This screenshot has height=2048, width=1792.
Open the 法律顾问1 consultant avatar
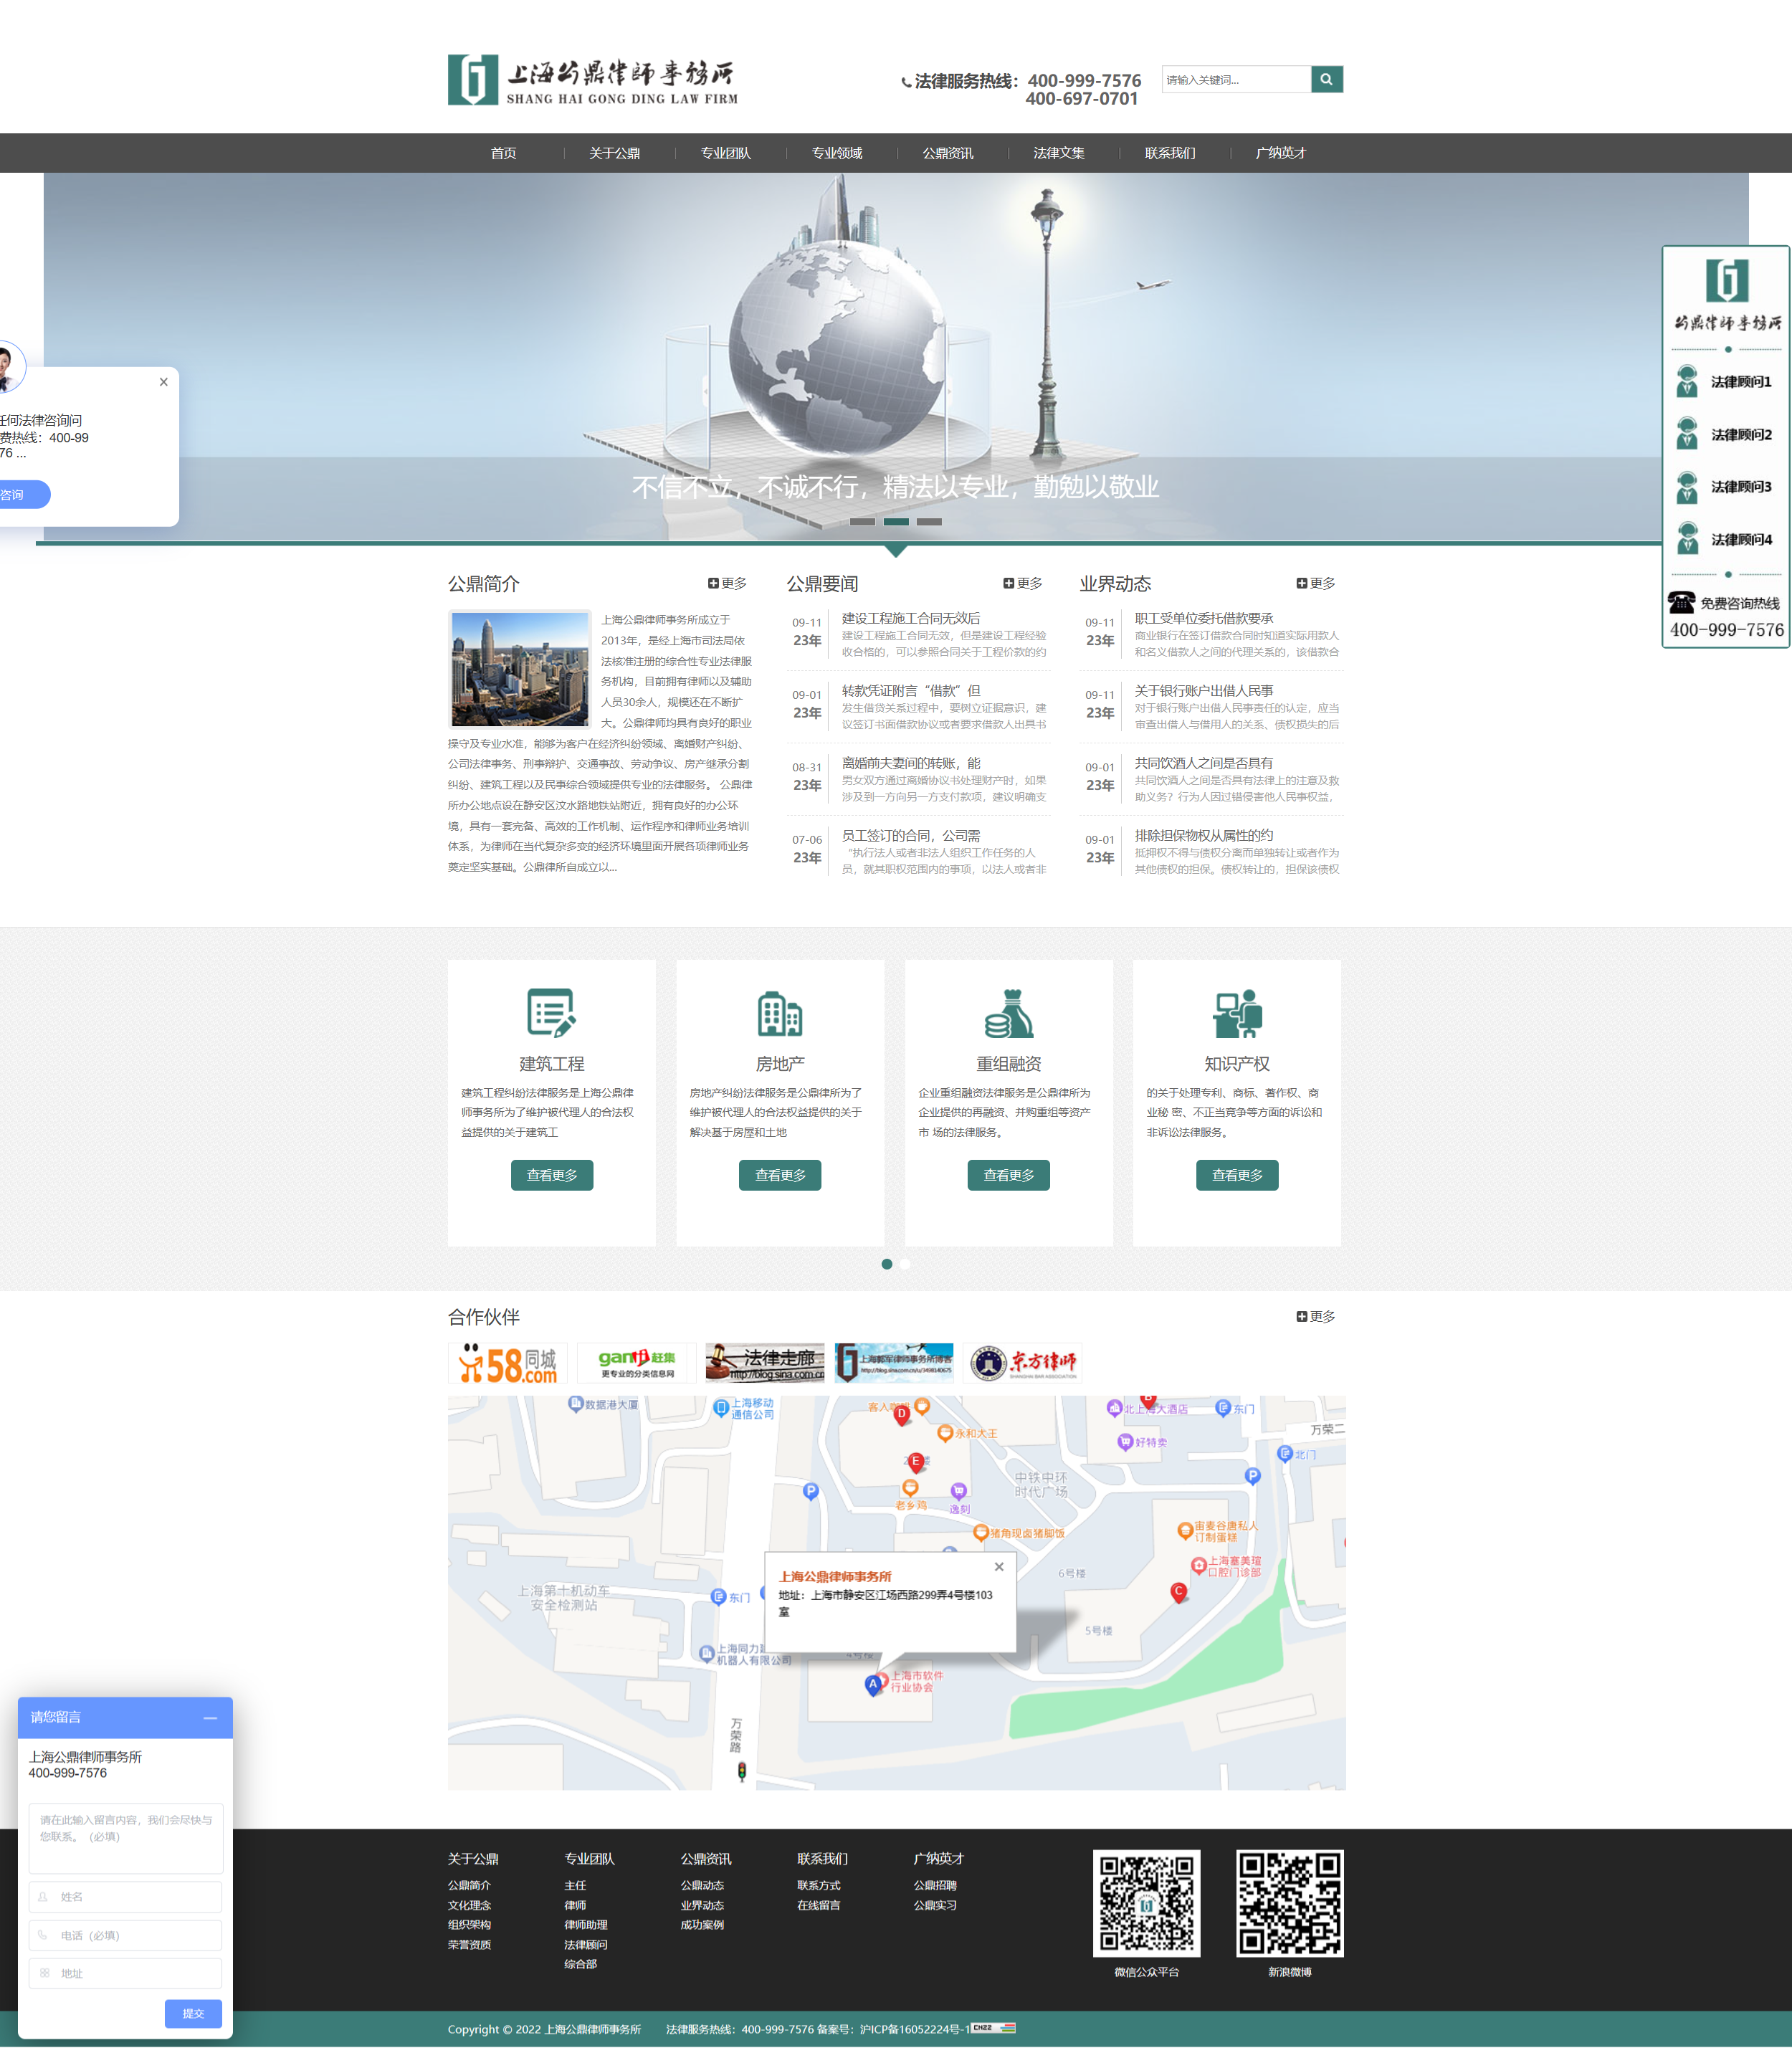(x=1687, y=381)
